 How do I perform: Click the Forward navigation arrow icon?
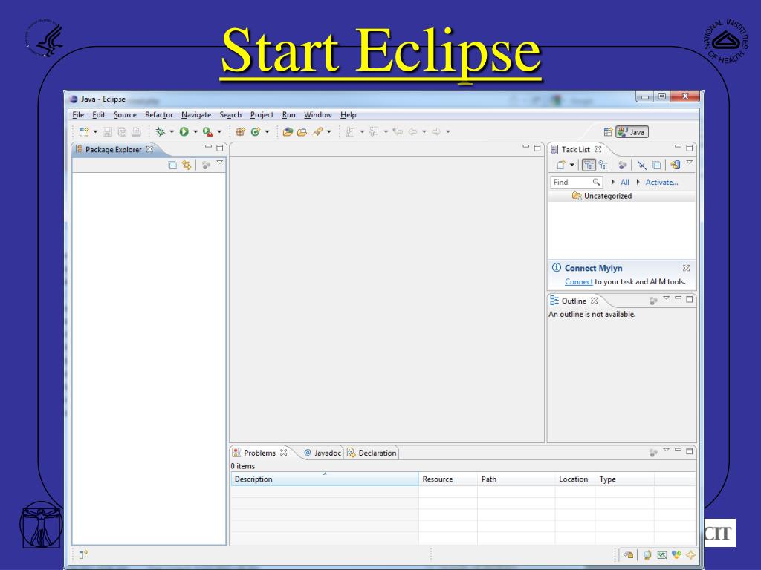tap(436, 132)
